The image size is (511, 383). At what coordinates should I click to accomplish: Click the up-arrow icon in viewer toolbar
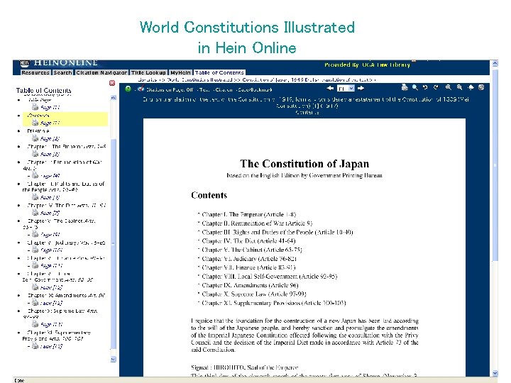pos(471,87)
